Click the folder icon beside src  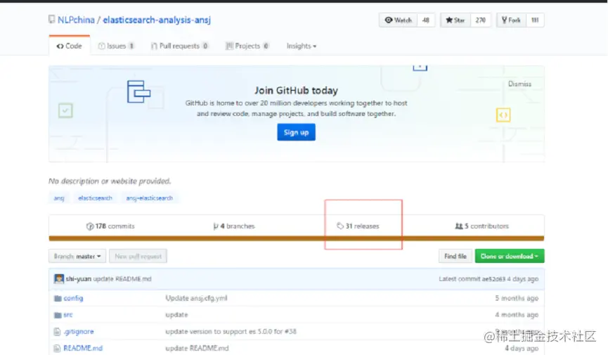58,315
